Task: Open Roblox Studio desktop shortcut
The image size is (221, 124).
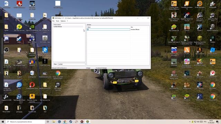Action: coord(213,51)
